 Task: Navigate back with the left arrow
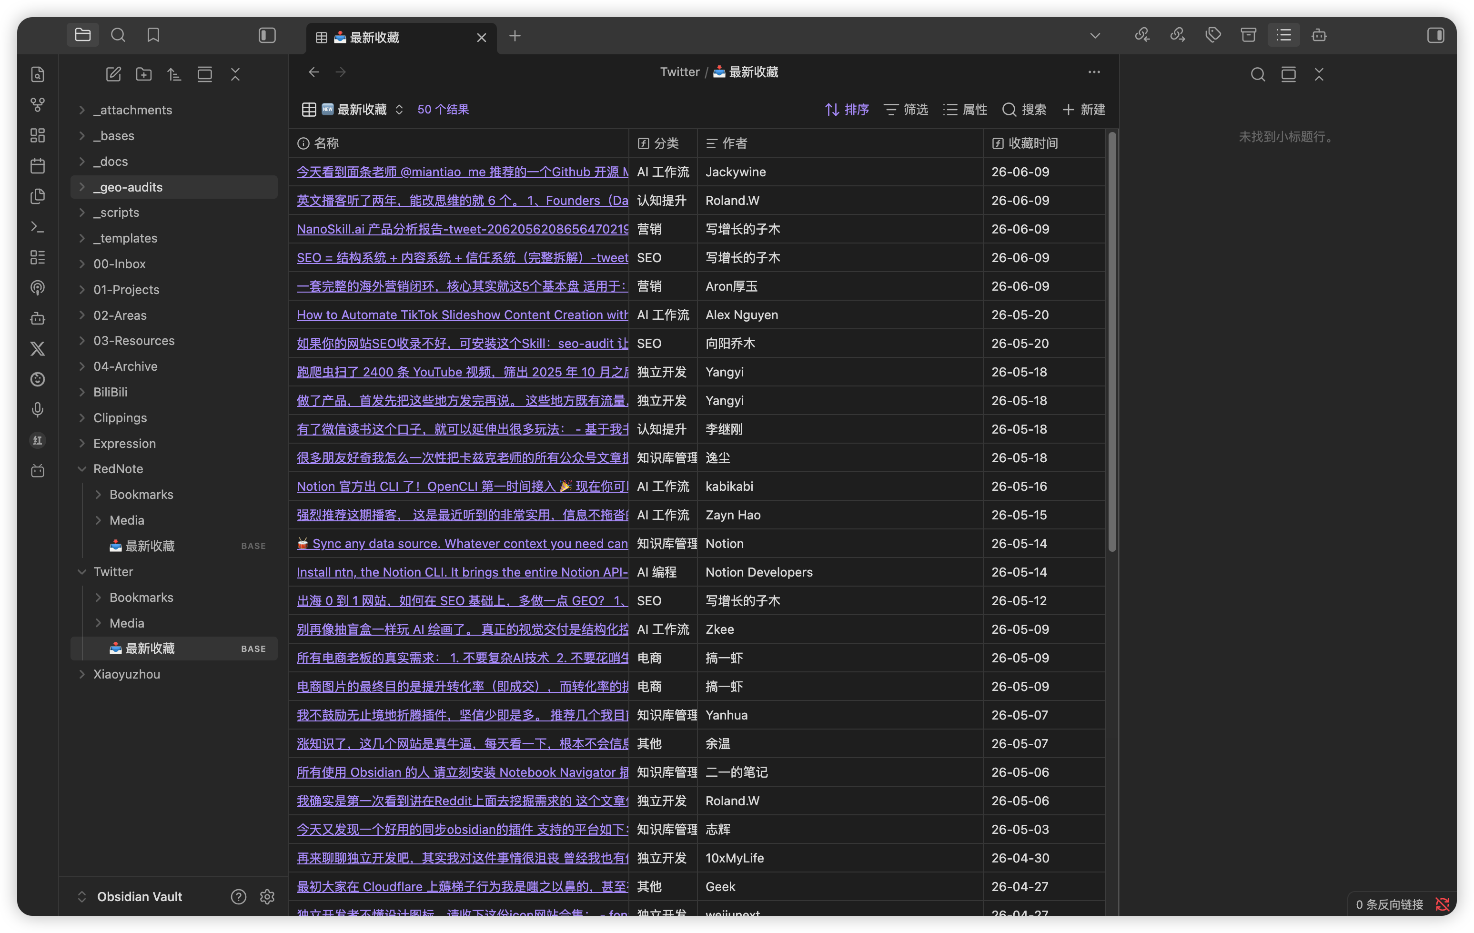[x=314, y=72]
